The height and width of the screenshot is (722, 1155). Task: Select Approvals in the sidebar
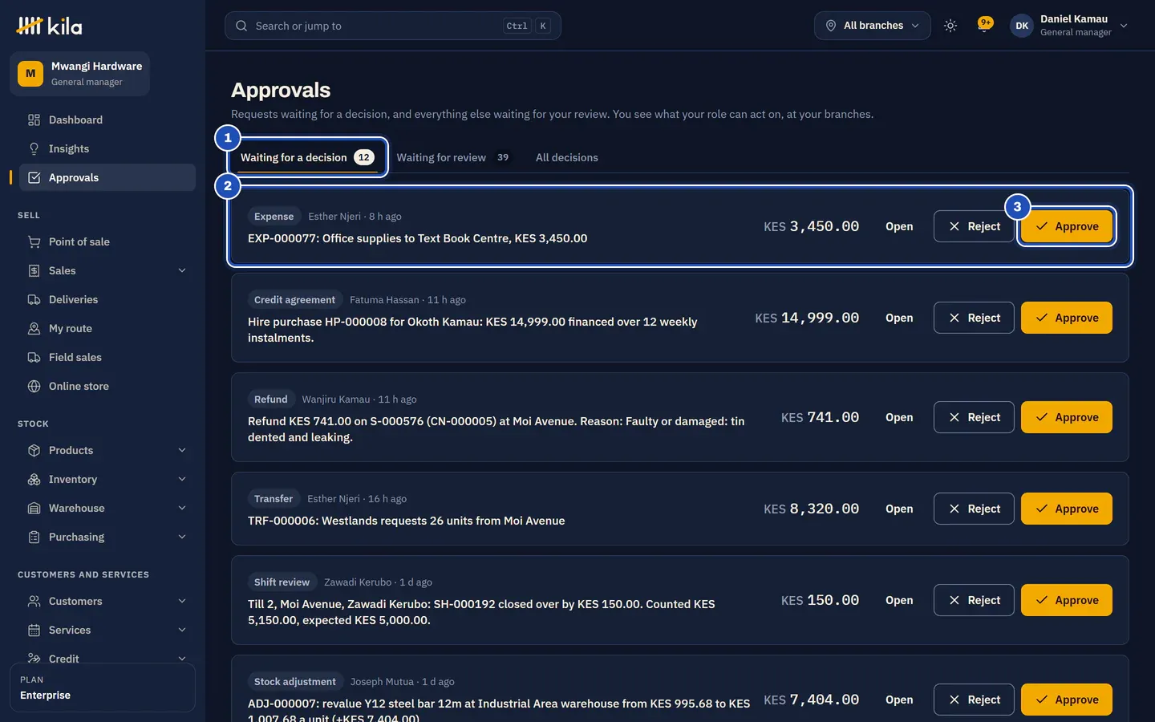[107, 177]
